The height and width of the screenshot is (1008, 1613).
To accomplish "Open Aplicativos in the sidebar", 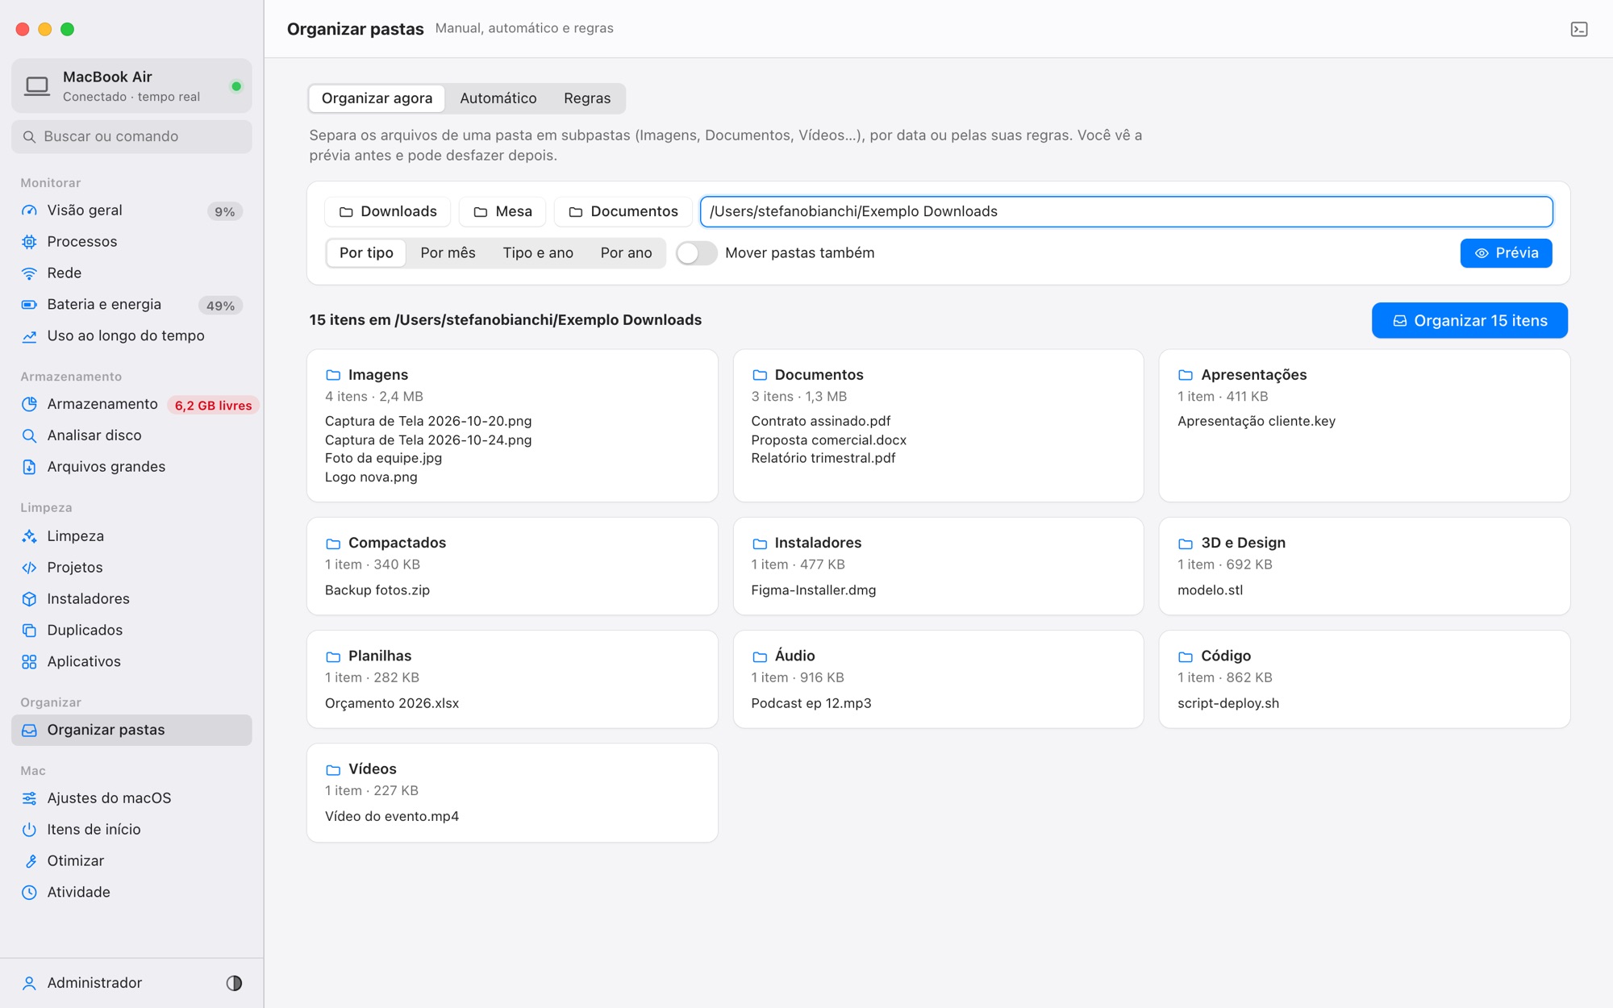I will [x=131, y=662].
